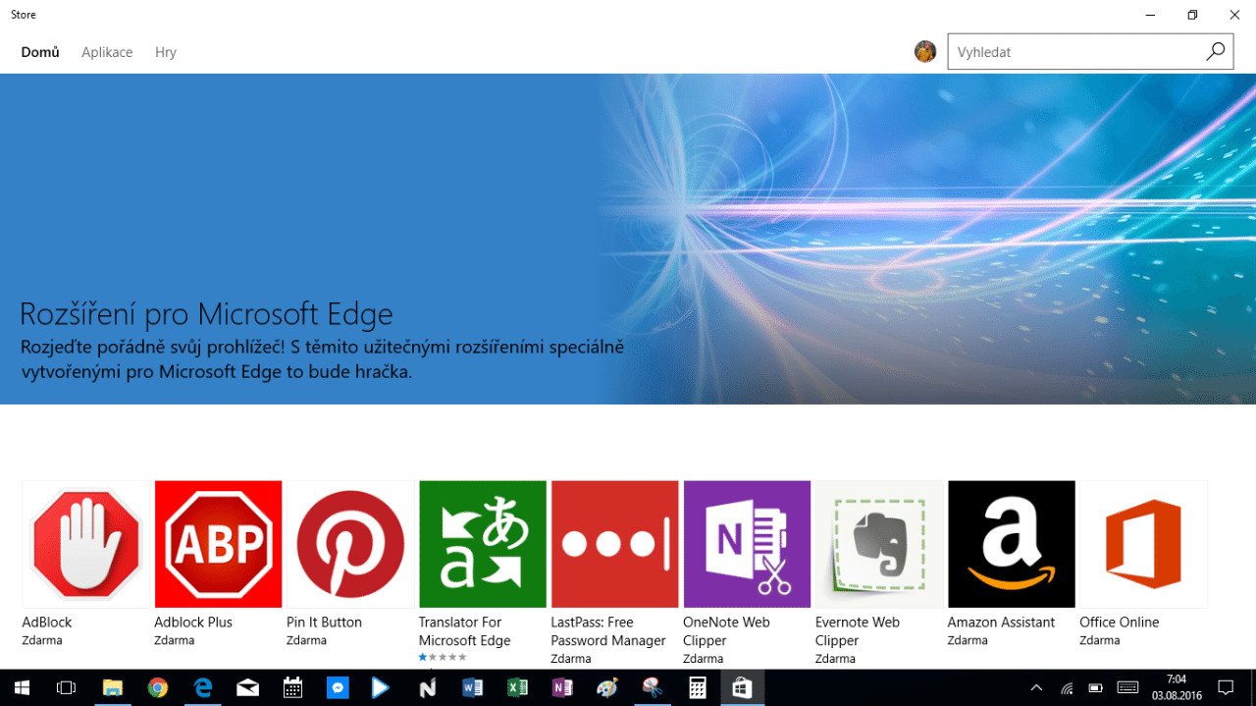
Task: Switch to the Aplikace tab
Action: point(107,52)
